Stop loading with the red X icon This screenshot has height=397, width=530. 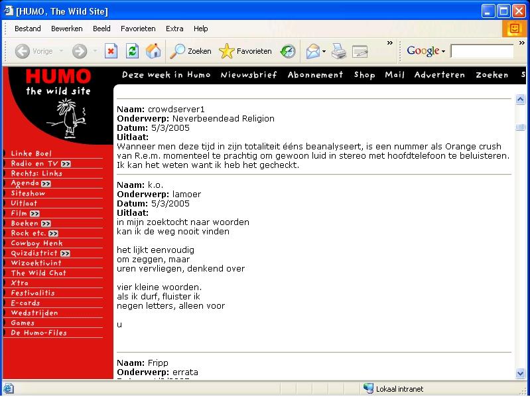[x=111, y=51]
